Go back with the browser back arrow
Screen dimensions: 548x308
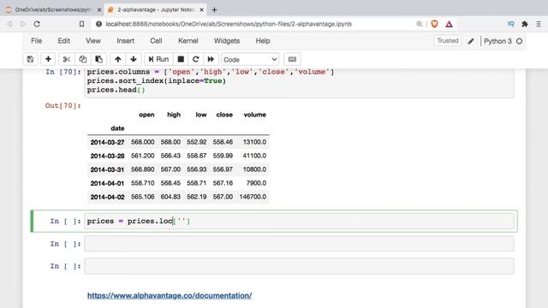[9, 24]
